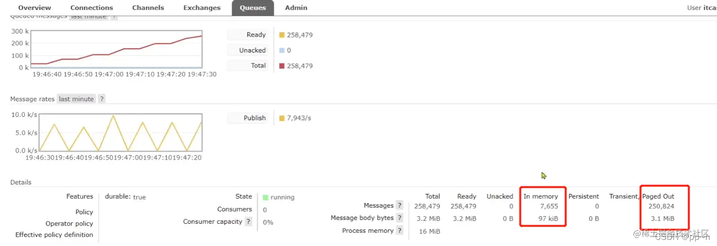The height and width of the screenshot is (246, 717).
Task: Click the 'Paged Out' column header
Action: coord(658,196)
